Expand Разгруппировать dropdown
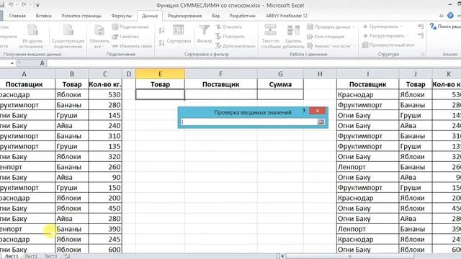 pyautogui.click(x=408, y=36)
